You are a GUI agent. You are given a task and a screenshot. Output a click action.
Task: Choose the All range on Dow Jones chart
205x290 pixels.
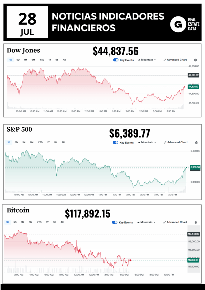[64, 60]
